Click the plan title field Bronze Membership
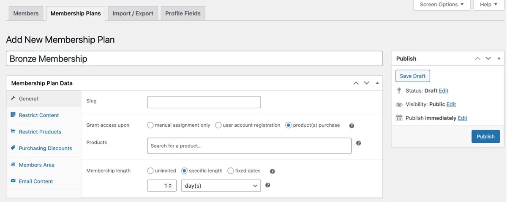The height and width of the screenshot is (202, 507). (194, 58)
